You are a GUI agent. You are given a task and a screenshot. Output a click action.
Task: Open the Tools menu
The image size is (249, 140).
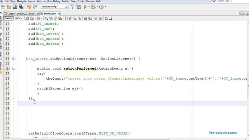click(x=81, y=1)
